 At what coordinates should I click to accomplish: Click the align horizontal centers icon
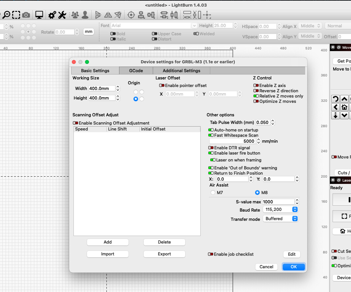(x=141, y=15)
